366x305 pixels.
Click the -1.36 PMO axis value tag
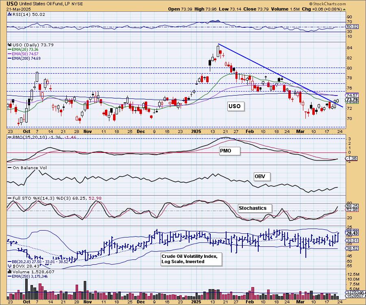[352, 159]
